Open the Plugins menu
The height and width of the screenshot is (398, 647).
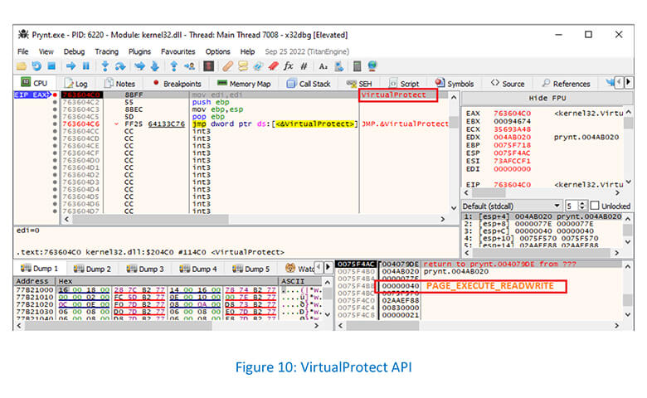139,51
